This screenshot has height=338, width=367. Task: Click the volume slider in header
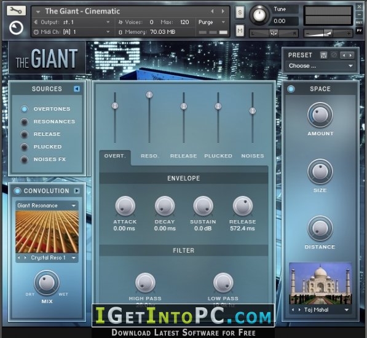[328, 33]
